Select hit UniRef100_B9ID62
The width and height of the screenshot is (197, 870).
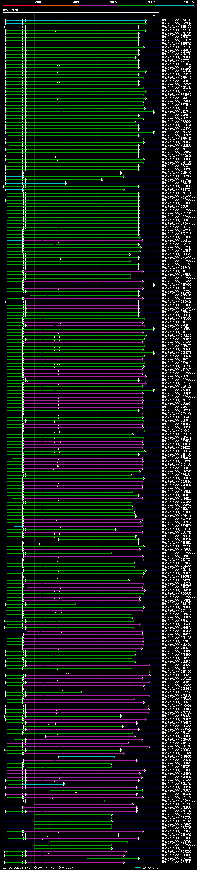177,64
